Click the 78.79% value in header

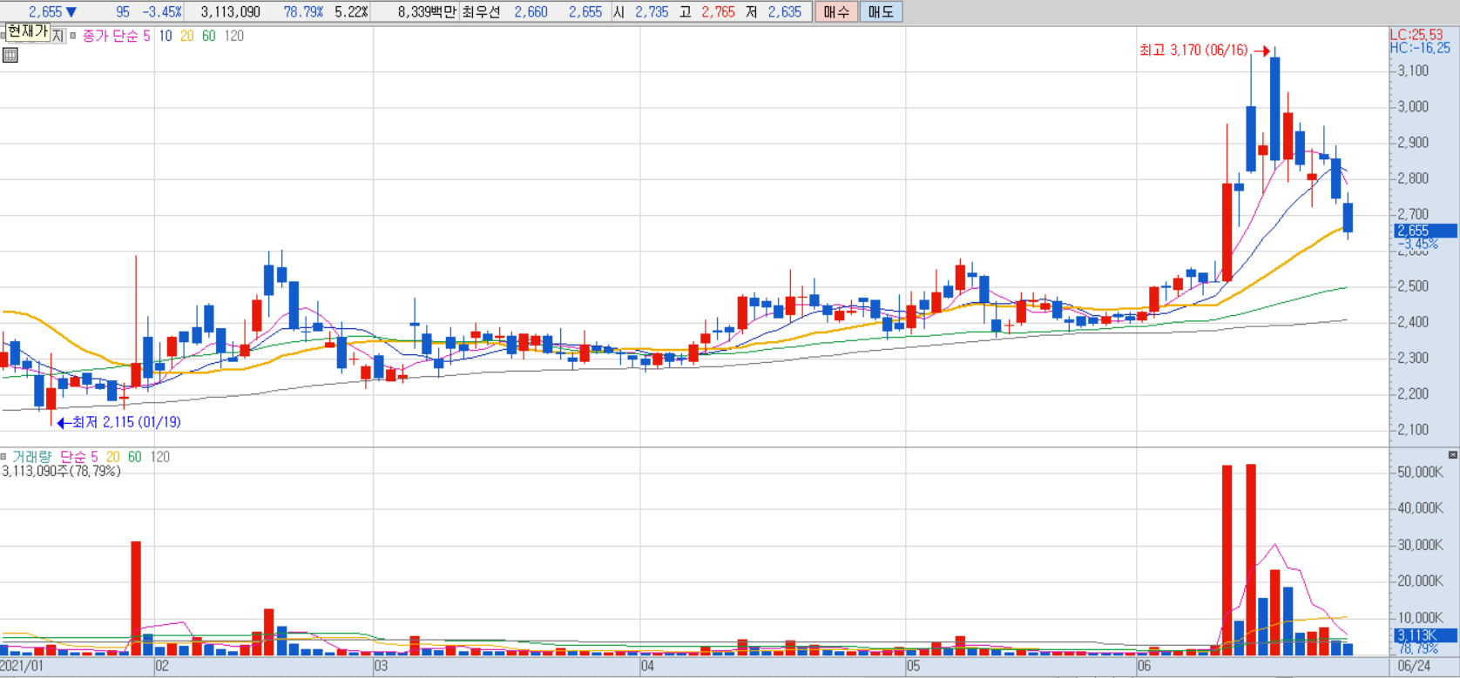coord(303,12)
